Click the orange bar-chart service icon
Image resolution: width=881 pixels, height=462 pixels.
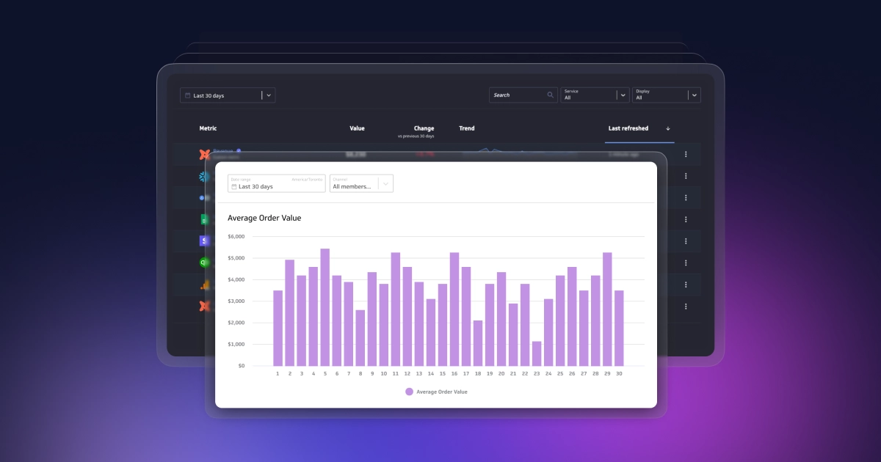point(203,284)
